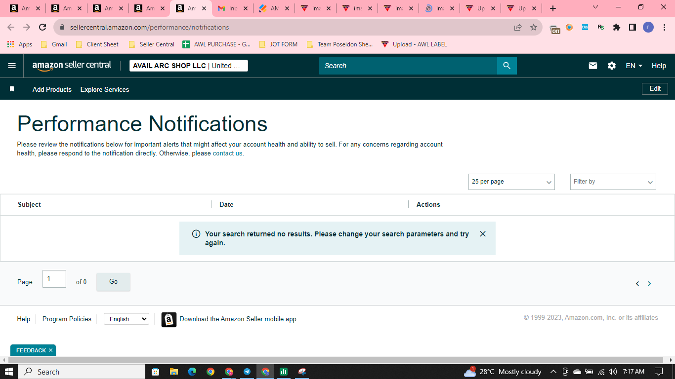Open the English language selector in footer

coord(127,319)
